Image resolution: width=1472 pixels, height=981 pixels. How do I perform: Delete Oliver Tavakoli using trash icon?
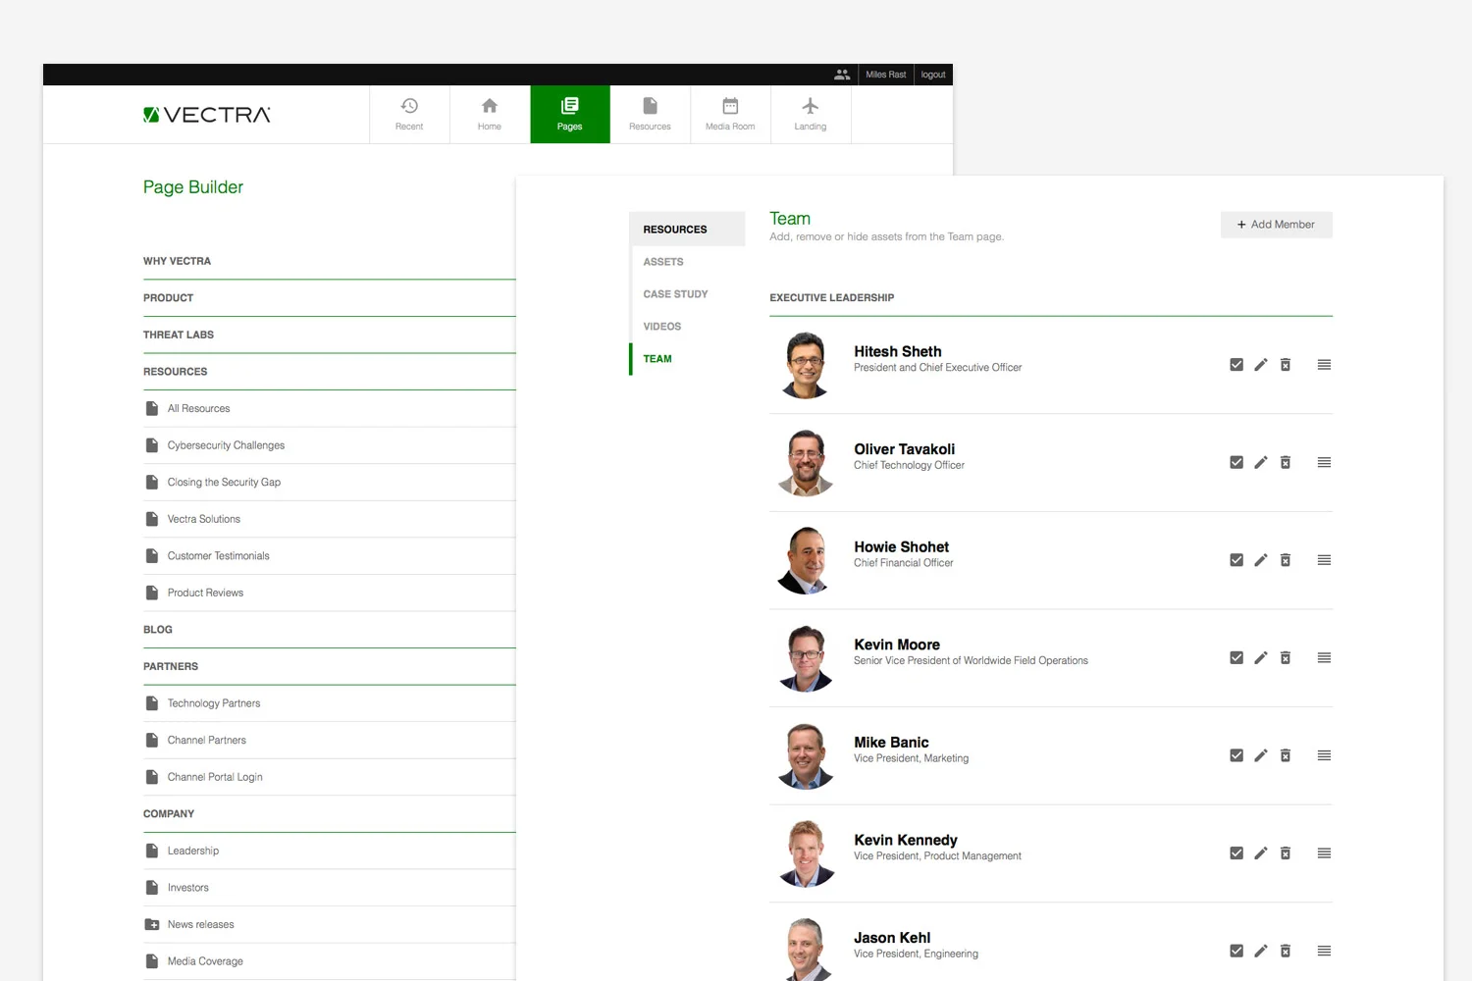1286,462
